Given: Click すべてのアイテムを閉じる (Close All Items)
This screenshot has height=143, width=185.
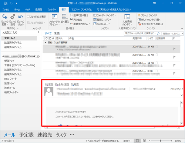Looking at the screenshot, I should [x=150, y=24].
